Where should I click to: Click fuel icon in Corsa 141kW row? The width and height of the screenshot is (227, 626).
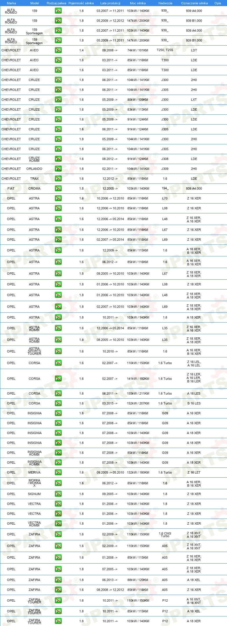point(58,379)
